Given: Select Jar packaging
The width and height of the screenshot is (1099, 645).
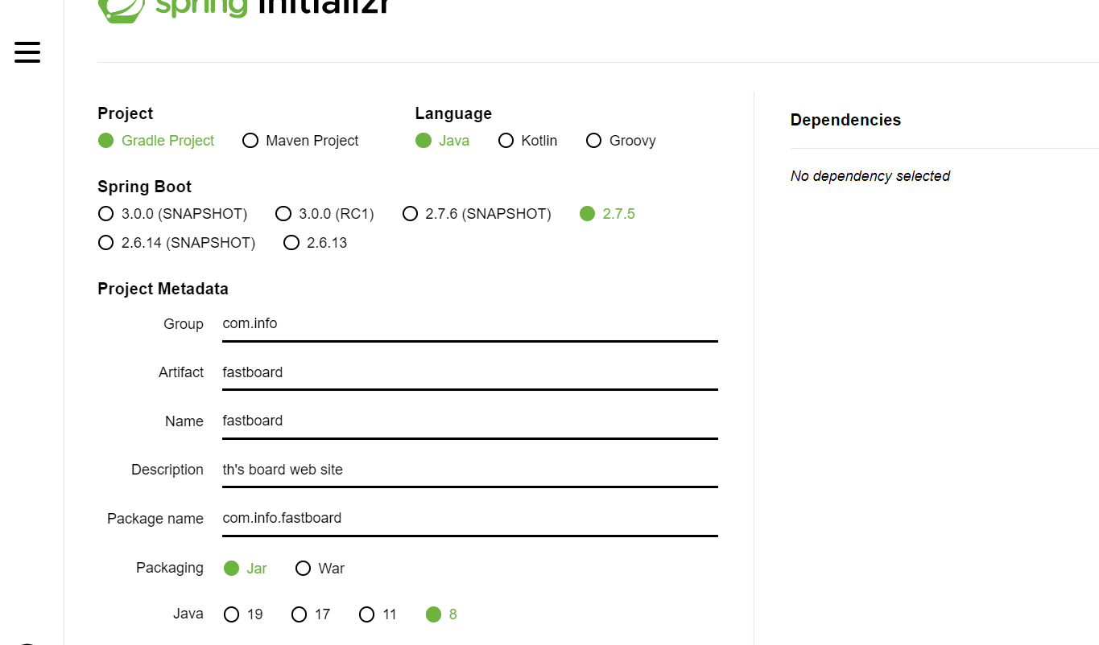Looking at the screenshot, I should 245,569.
